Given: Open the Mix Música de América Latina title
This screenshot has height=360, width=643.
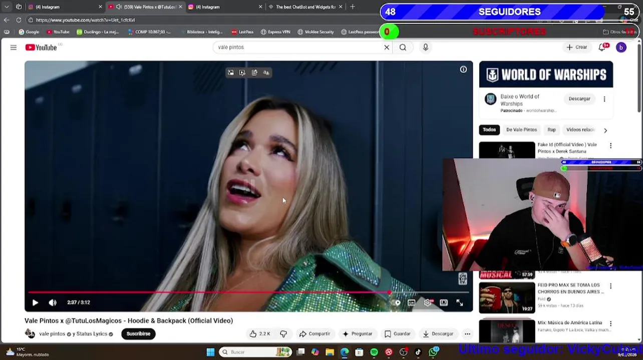Looking at the screenshot, I should 570,323.
